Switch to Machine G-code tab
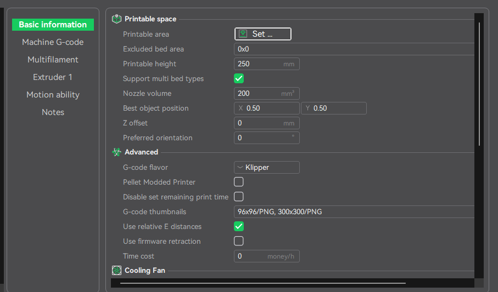Viewport: 498px width, 292px height. [53, 42]
